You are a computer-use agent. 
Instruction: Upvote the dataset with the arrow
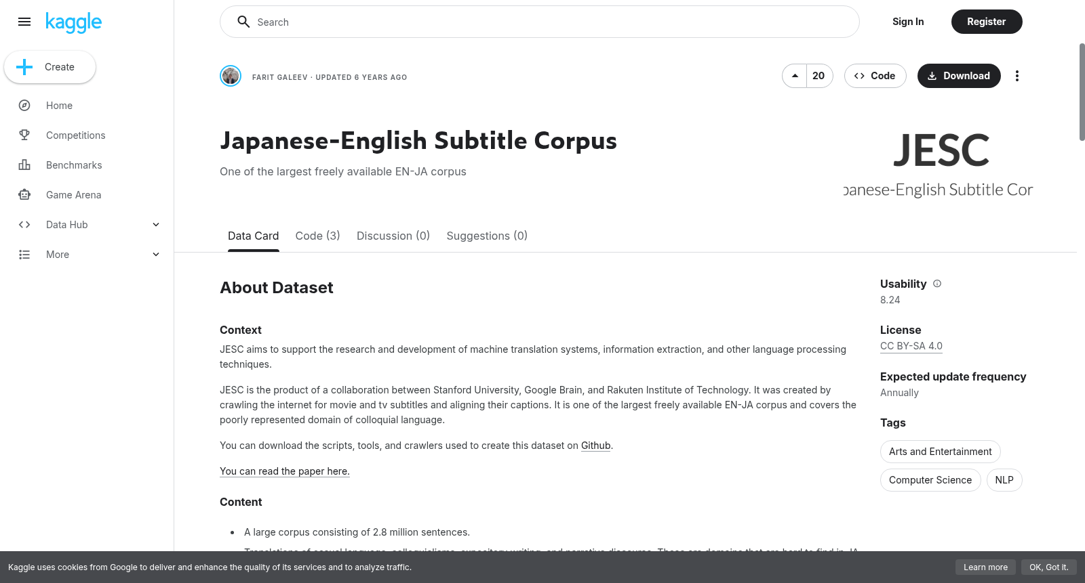tap(795, 76)
